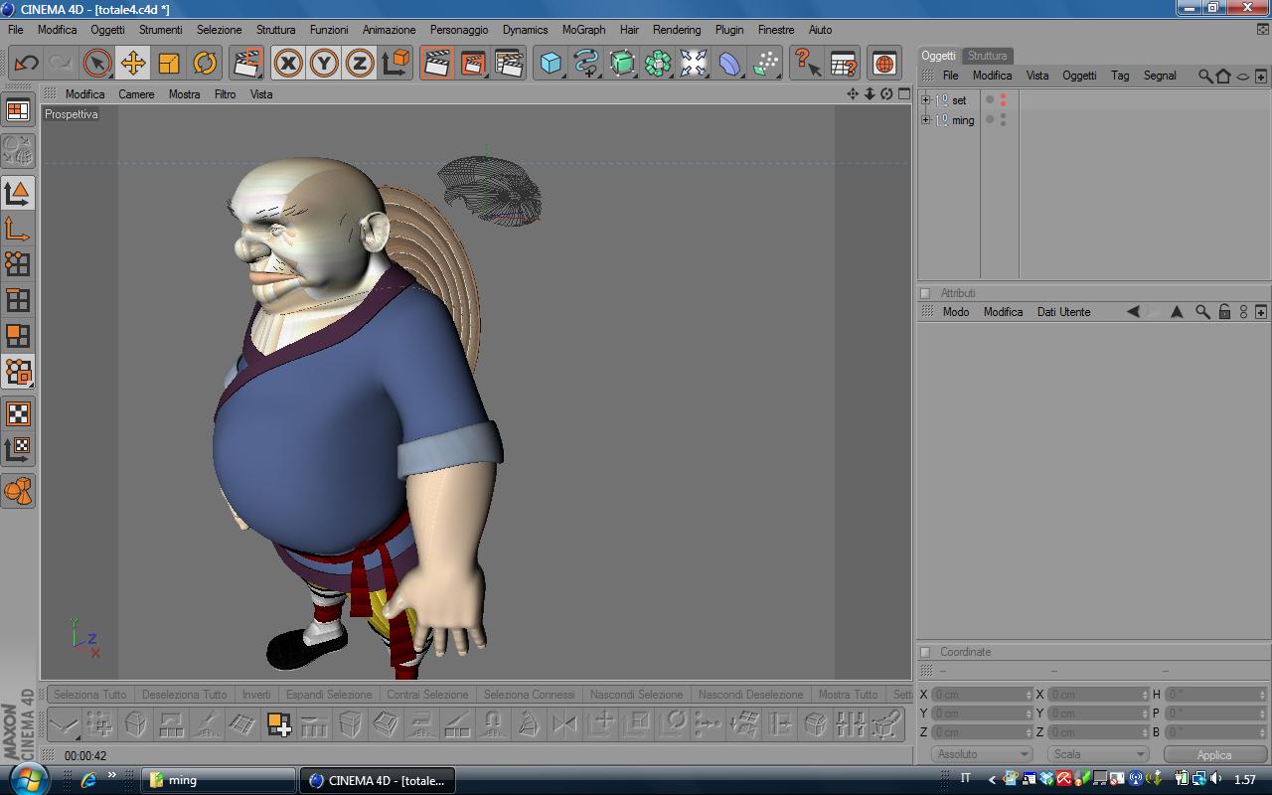Expand the ming object tree

click(x=926, y=120)
